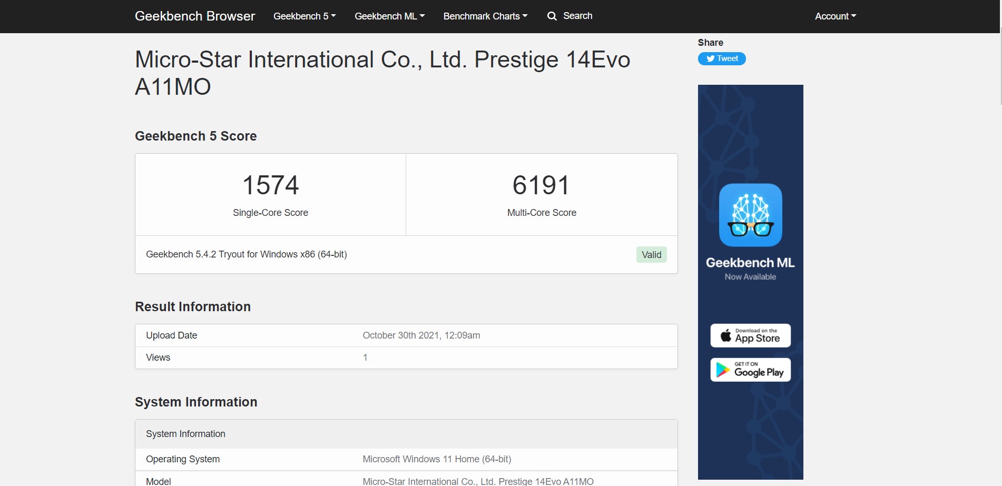Click the Prestige 14Evo A11MO page title

coord(382,73)
